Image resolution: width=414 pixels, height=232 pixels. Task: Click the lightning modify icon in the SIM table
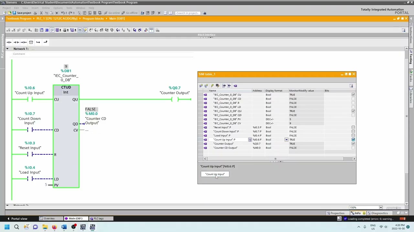212,86
